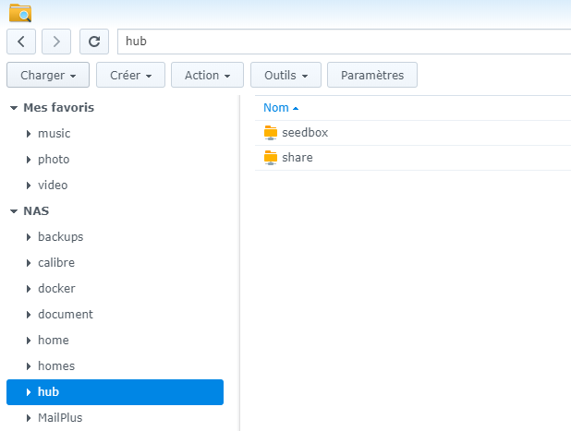The width and height of the screenshot is (571, 431).
Task: Open the Créer dropdown menu
Action: (130, 76)
